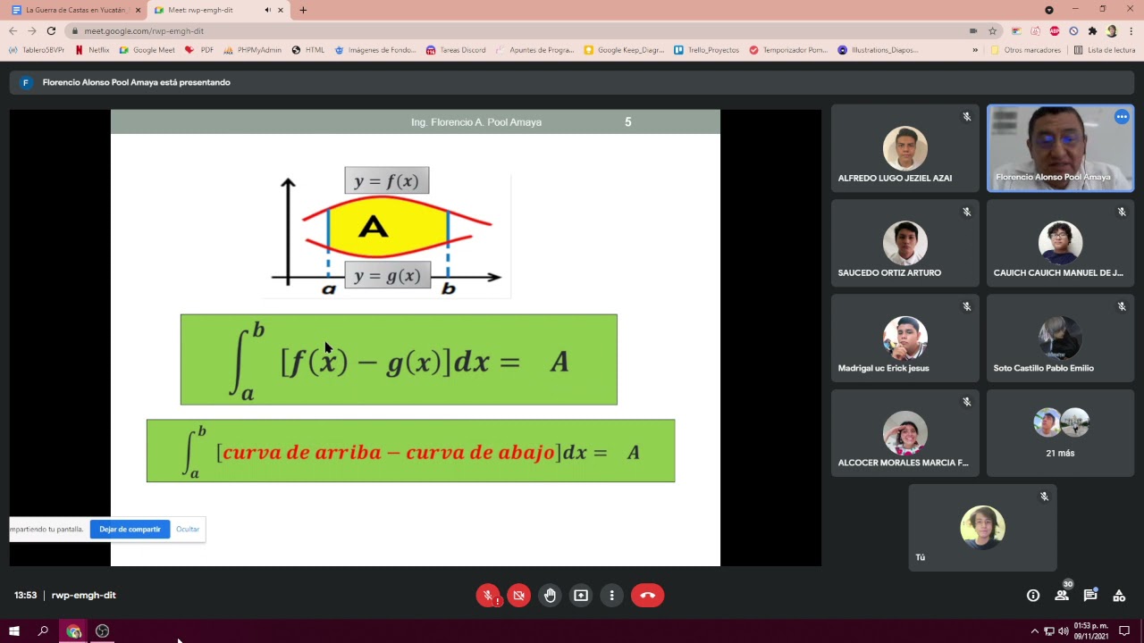This screenshot has width=1144, height=643.
Task: Open the '21 más' participants tile
Action: [x=1061, y=433]
